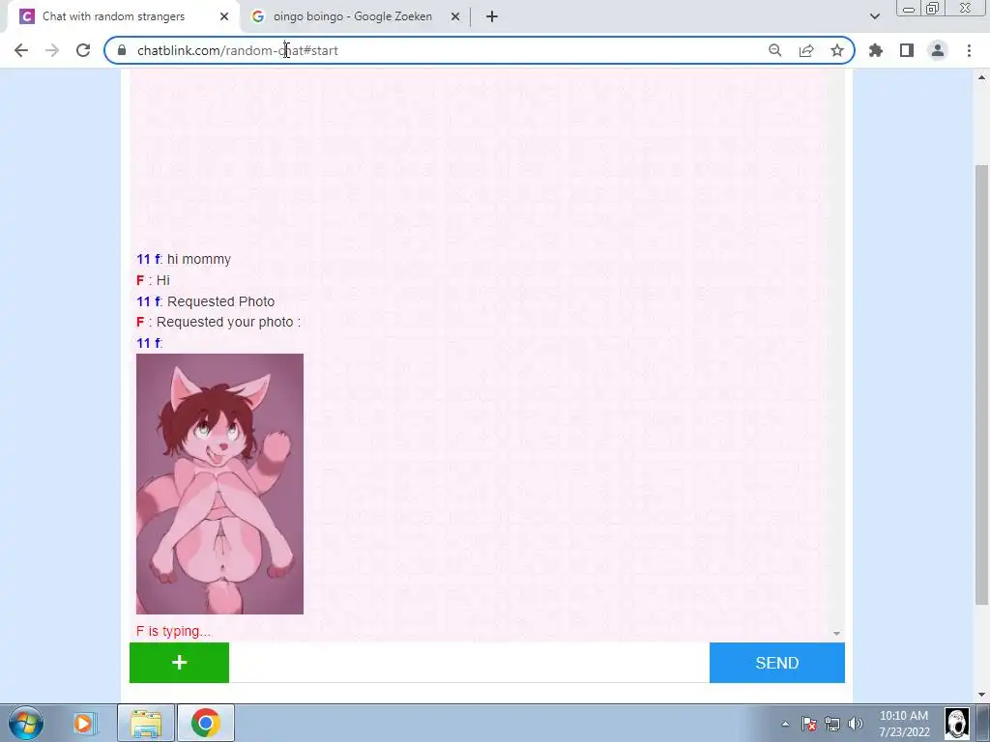Open the Action Center flag icon
This screenshot has height=742, width=990.
click(809, 724)
